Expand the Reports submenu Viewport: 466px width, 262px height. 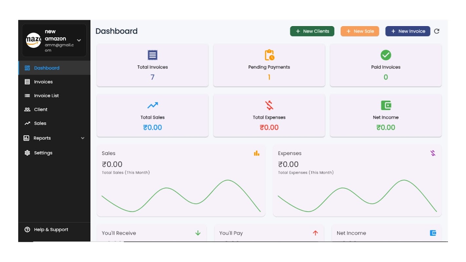point(83,138)
